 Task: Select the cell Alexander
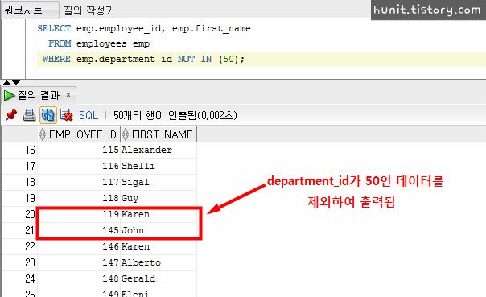click(159, 150)
